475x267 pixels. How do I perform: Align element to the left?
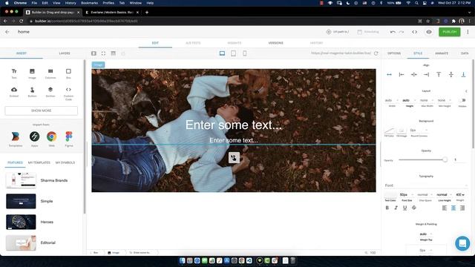click(402, 74)
